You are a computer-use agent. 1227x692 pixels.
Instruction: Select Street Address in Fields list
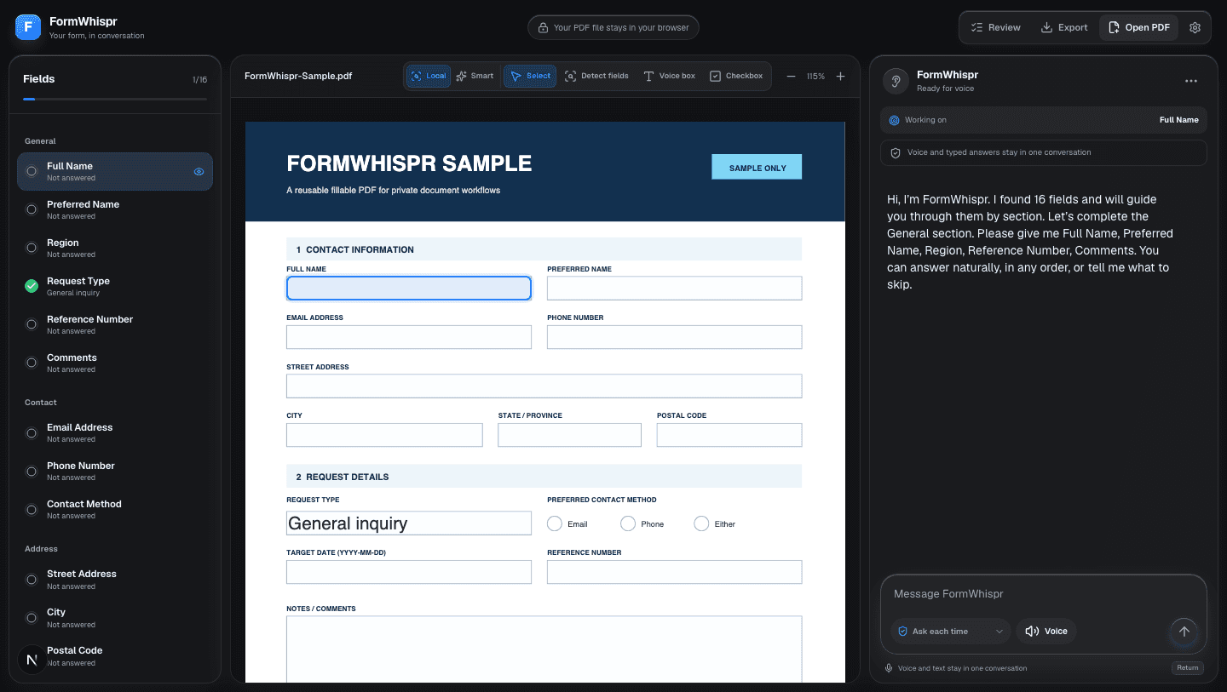[x=115, y=579]
